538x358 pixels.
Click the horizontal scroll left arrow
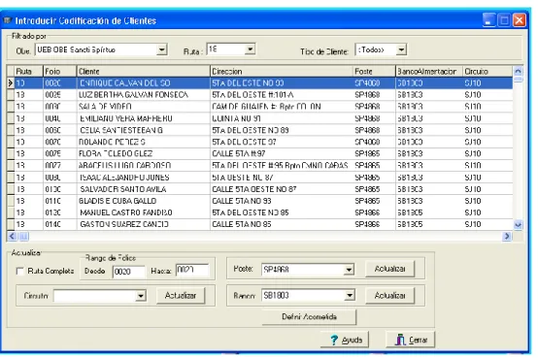point(12,237)
